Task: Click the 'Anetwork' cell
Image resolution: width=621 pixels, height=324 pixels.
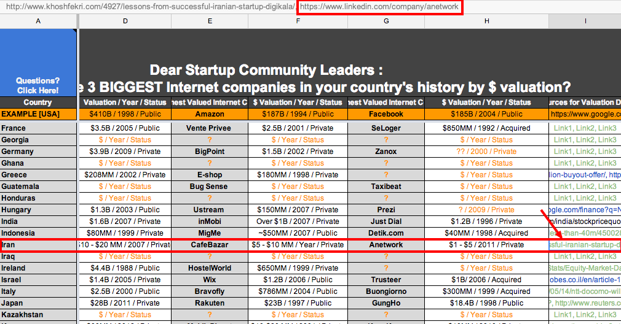Action: point(386,245)
